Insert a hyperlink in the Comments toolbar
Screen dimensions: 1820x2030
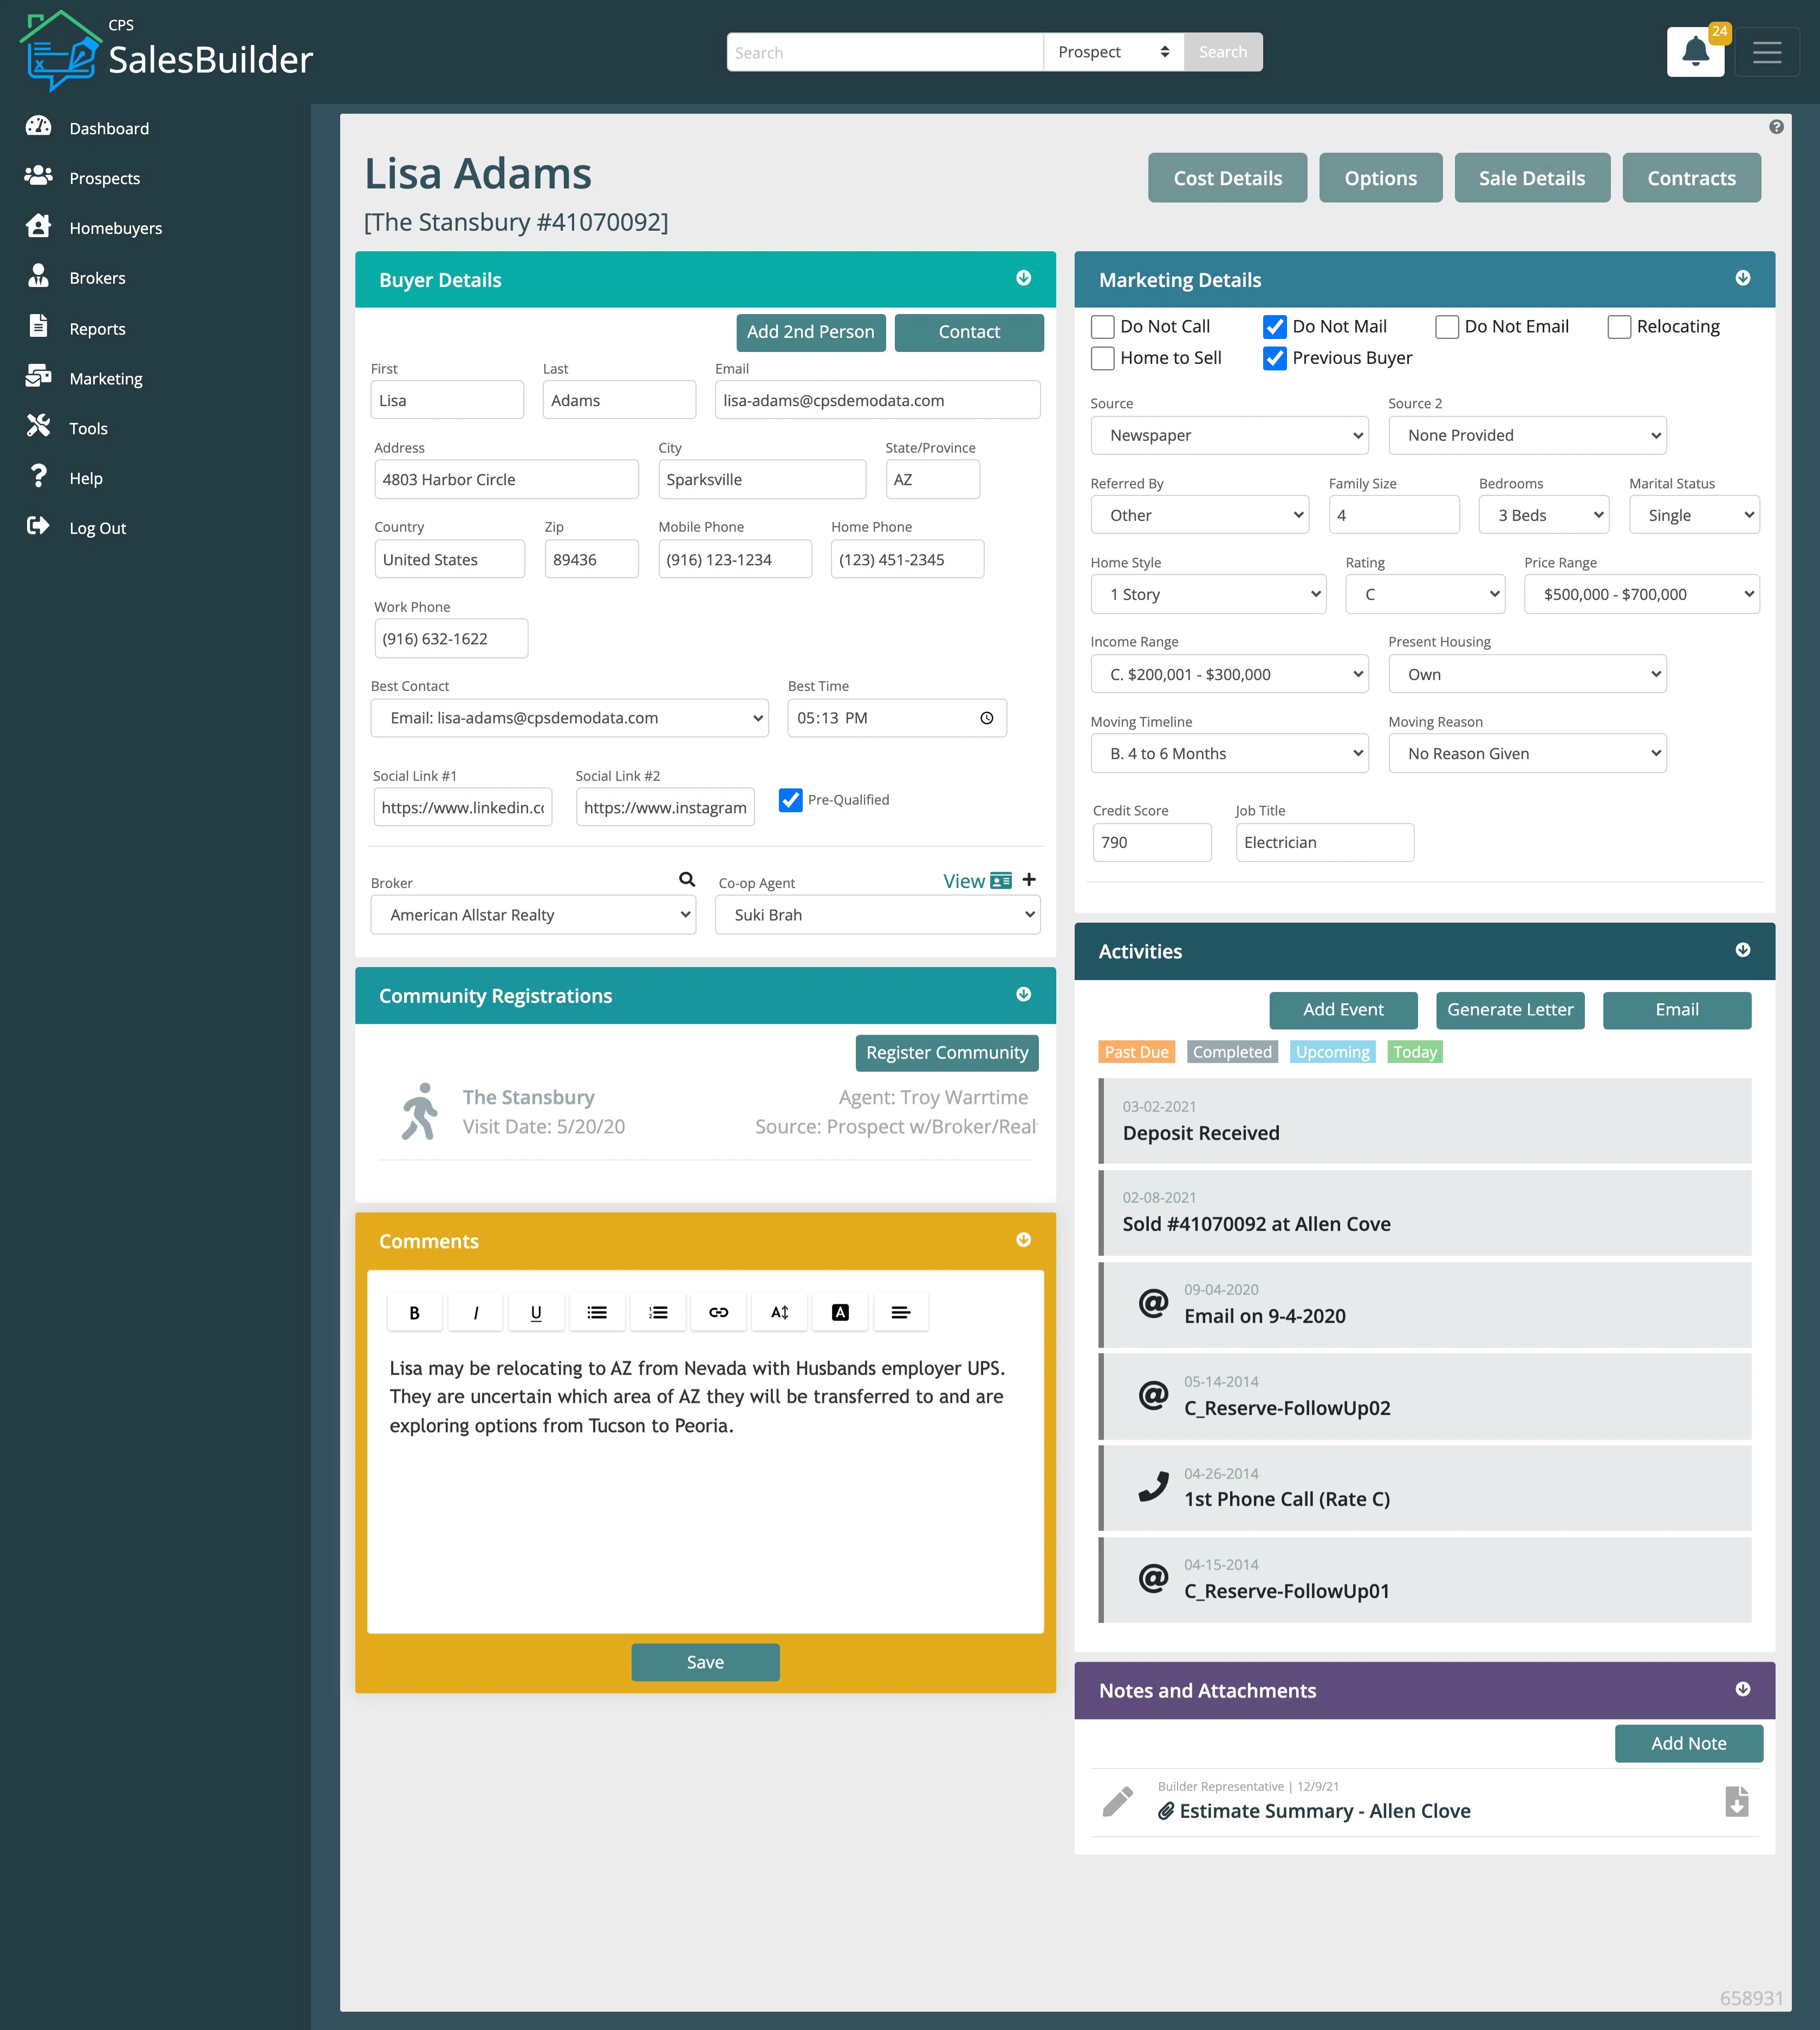click(x=719, y=1311)
